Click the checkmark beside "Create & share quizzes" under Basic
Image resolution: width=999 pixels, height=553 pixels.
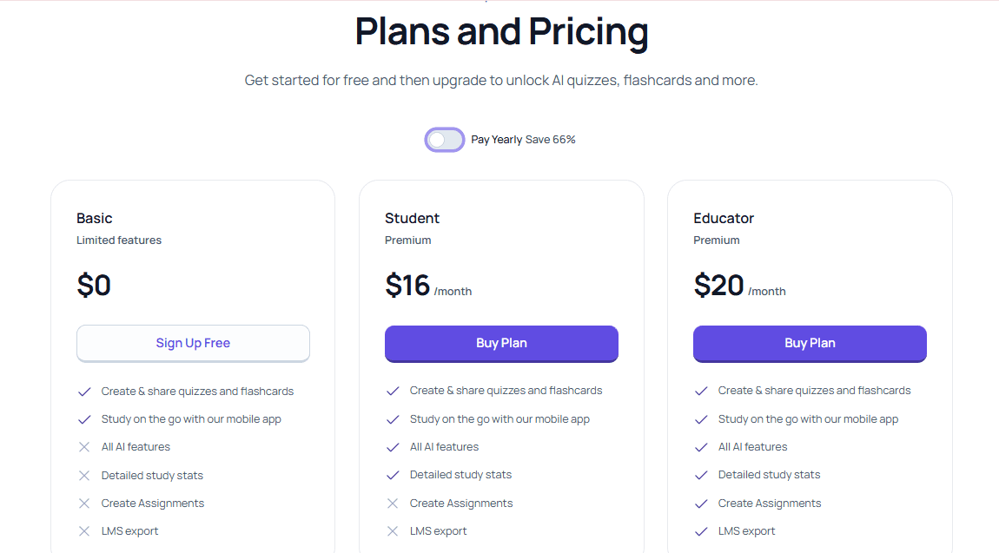click(84, 391)
